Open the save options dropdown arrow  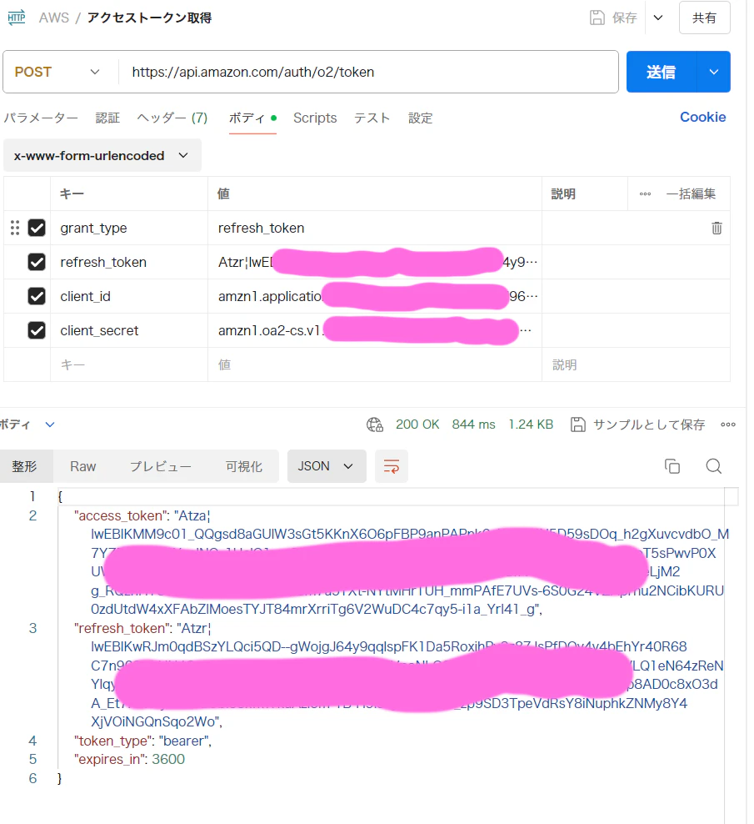click(658, 18)
